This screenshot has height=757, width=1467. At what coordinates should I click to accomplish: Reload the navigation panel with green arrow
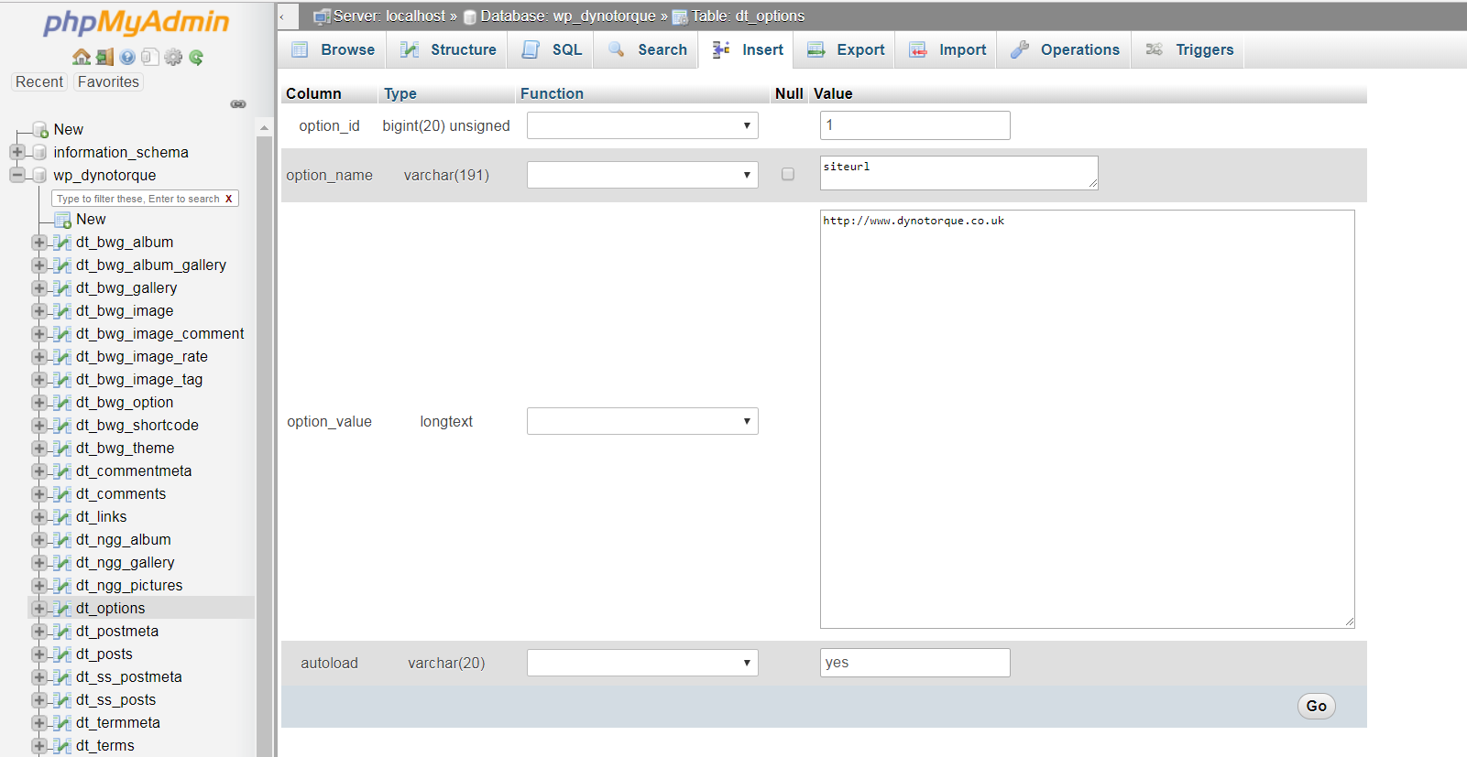(196, 57)
